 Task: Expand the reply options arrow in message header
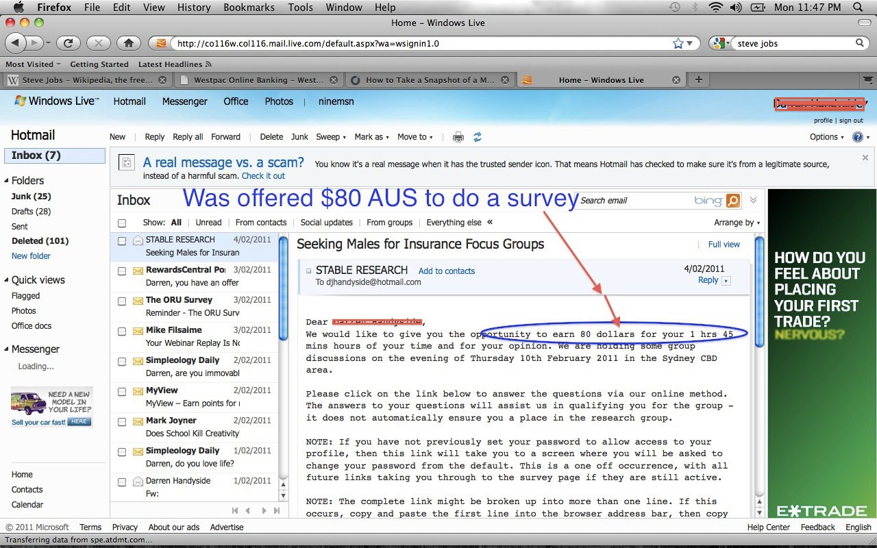[726, 281]
